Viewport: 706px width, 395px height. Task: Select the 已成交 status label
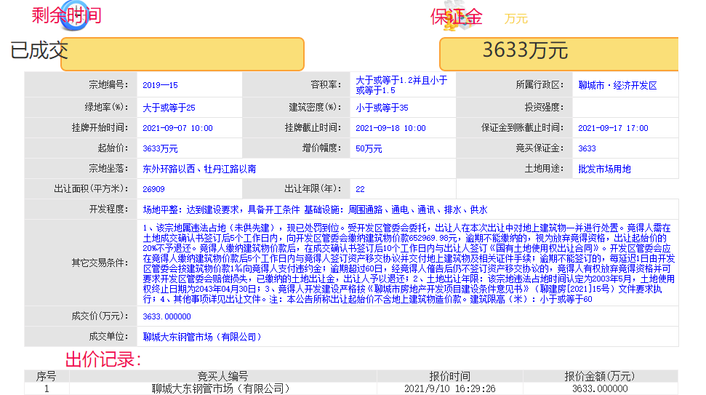click(x=39, y=51)
